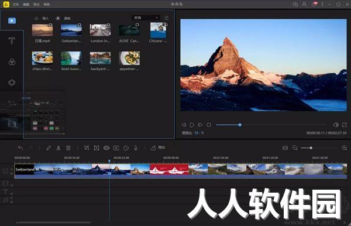This screenshot has height=226, width=351.
Task: Zoom out the timeline with the minus magnifier
Action: click(295, 148)
